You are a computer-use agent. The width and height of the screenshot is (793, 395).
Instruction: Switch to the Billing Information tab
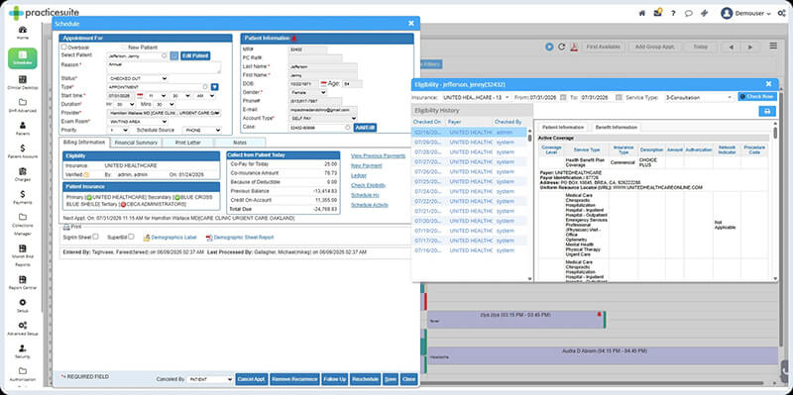pos(84,142)
